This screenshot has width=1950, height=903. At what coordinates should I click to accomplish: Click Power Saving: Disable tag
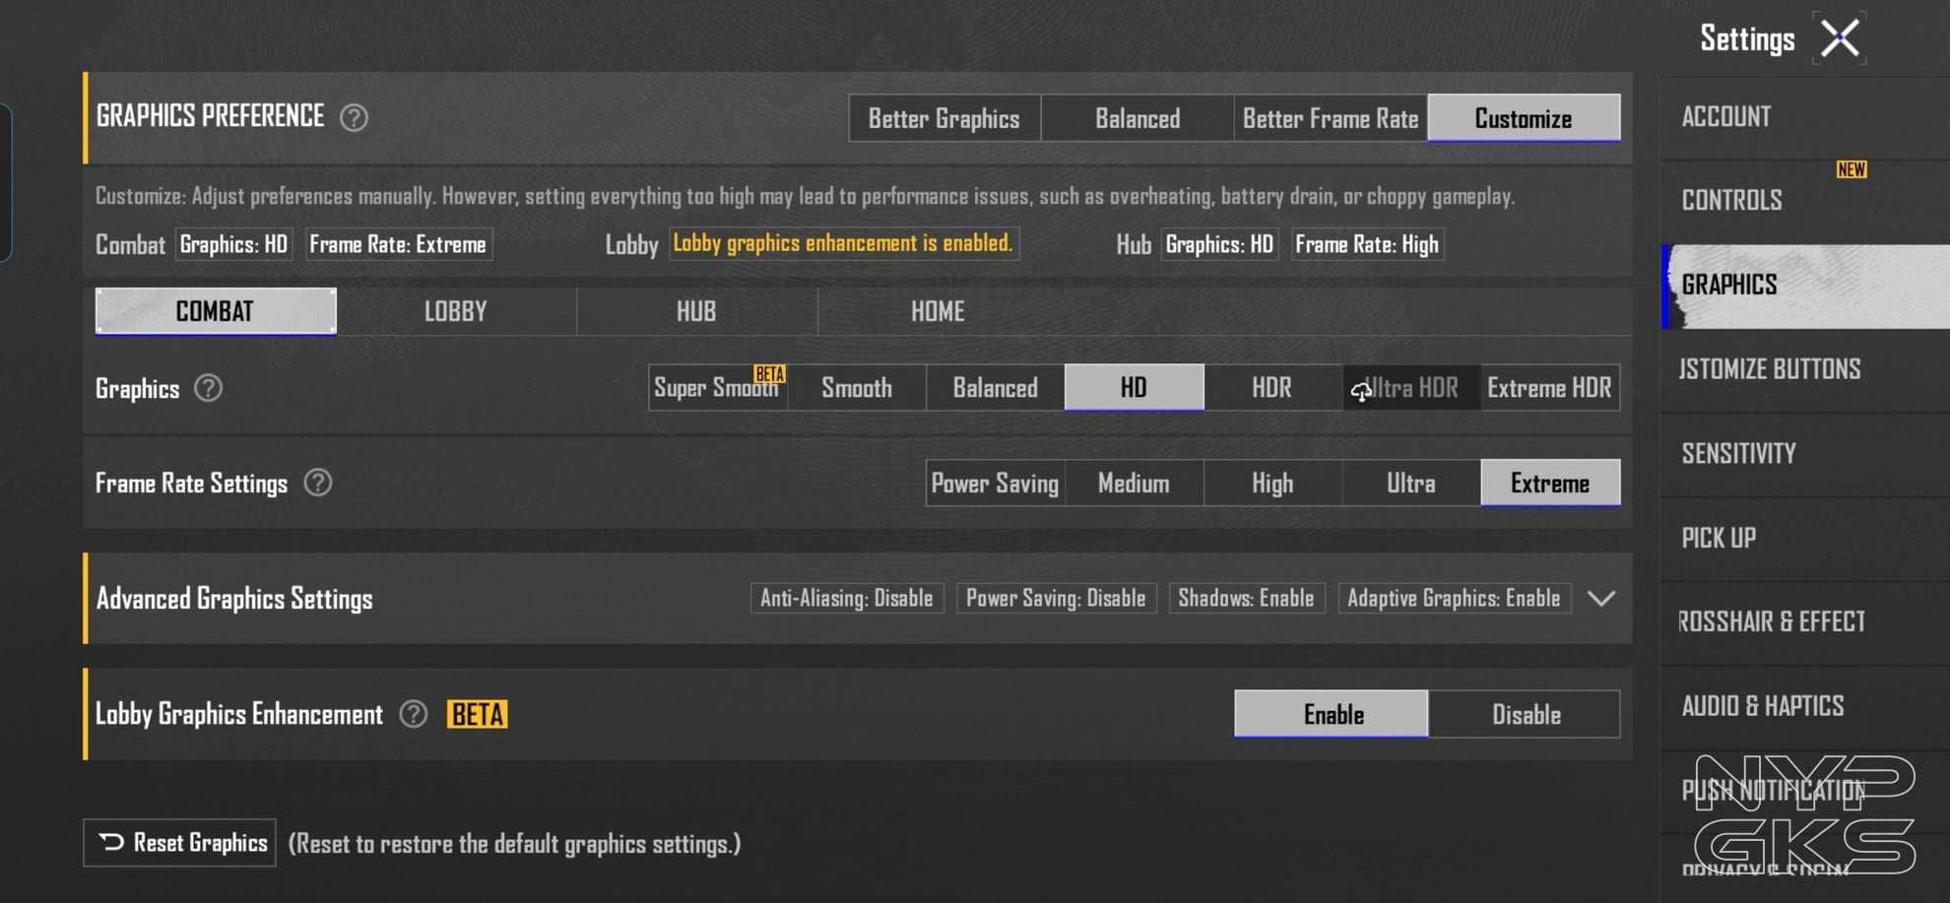(x=1056, y=599)
